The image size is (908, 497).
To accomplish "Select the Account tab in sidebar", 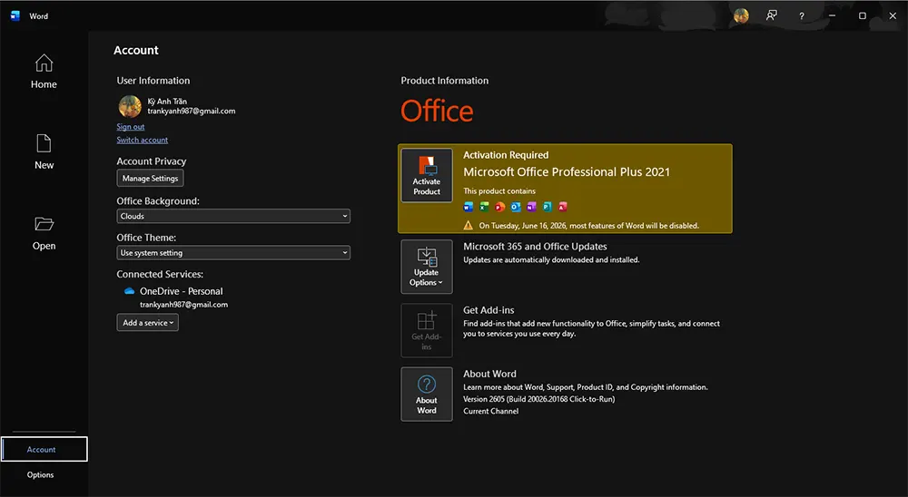I will pos(44,449).
